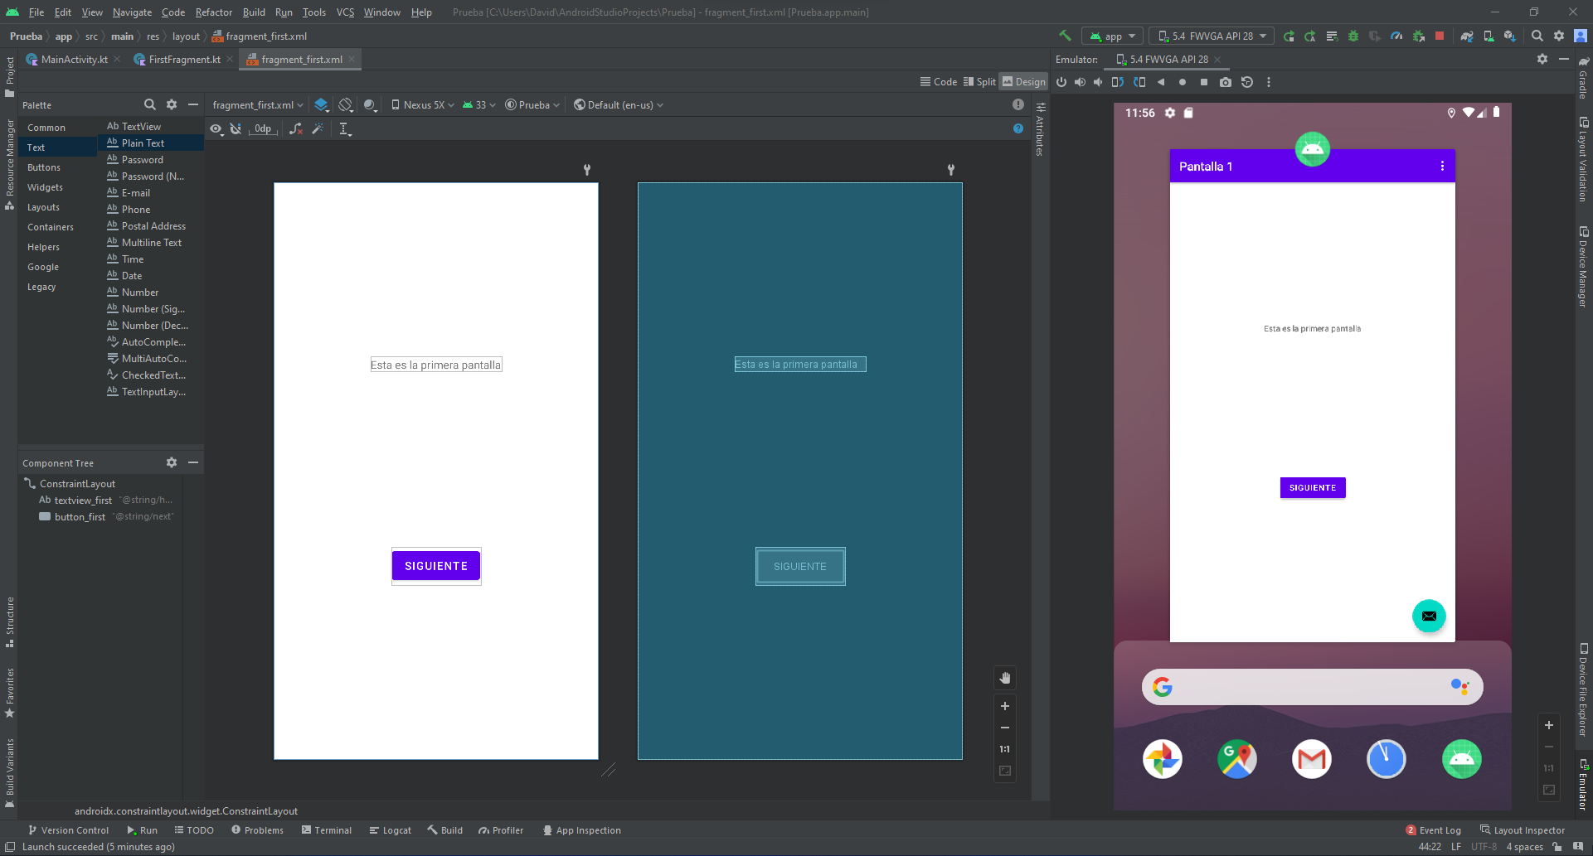Toggle the Attributes side panel
Viewport: 1593px width, 856px height.
(x=1040, y=131)
